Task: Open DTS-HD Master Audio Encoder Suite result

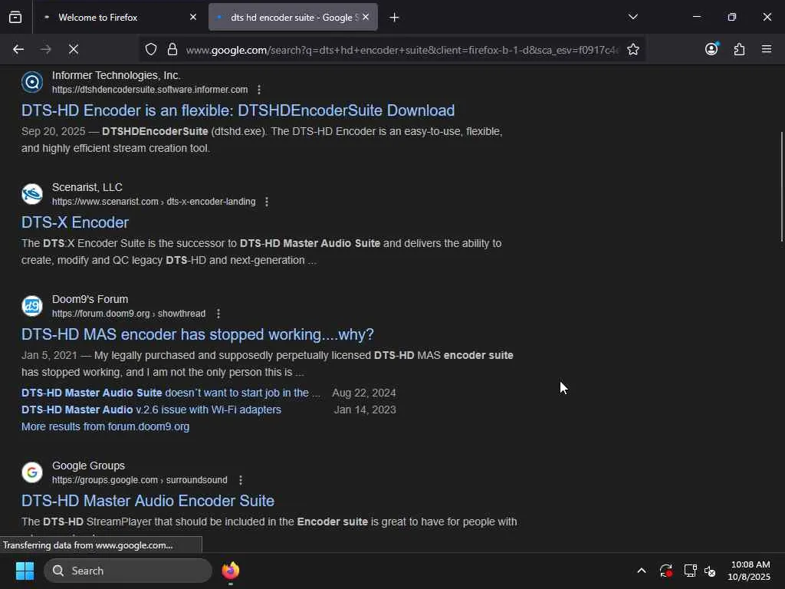Action: [x=148, y=500]
